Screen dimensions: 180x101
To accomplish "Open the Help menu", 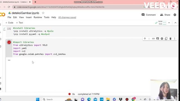I will [x=54, y=17].
